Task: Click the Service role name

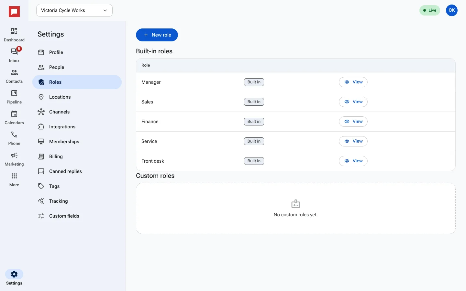Action: pos(149,141)
